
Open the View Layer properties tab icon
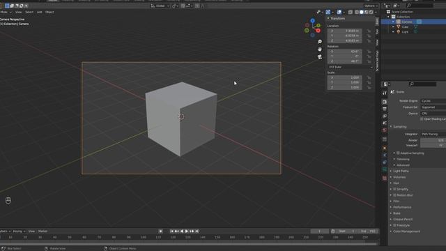click(x=385, y=116)
